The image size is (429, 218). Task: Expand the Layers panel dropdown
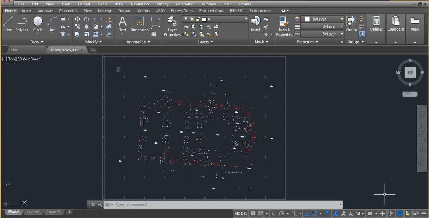[x=205, y=42]
